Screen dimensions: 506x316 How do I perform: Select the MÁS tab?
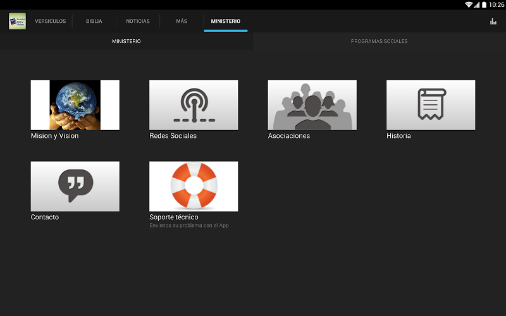point(182,21)
